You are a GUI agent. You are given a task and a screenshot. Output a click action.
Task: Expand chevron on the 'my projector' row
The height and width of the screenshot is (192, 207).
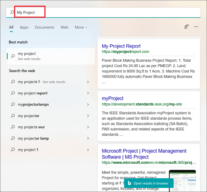coord(88,116)
